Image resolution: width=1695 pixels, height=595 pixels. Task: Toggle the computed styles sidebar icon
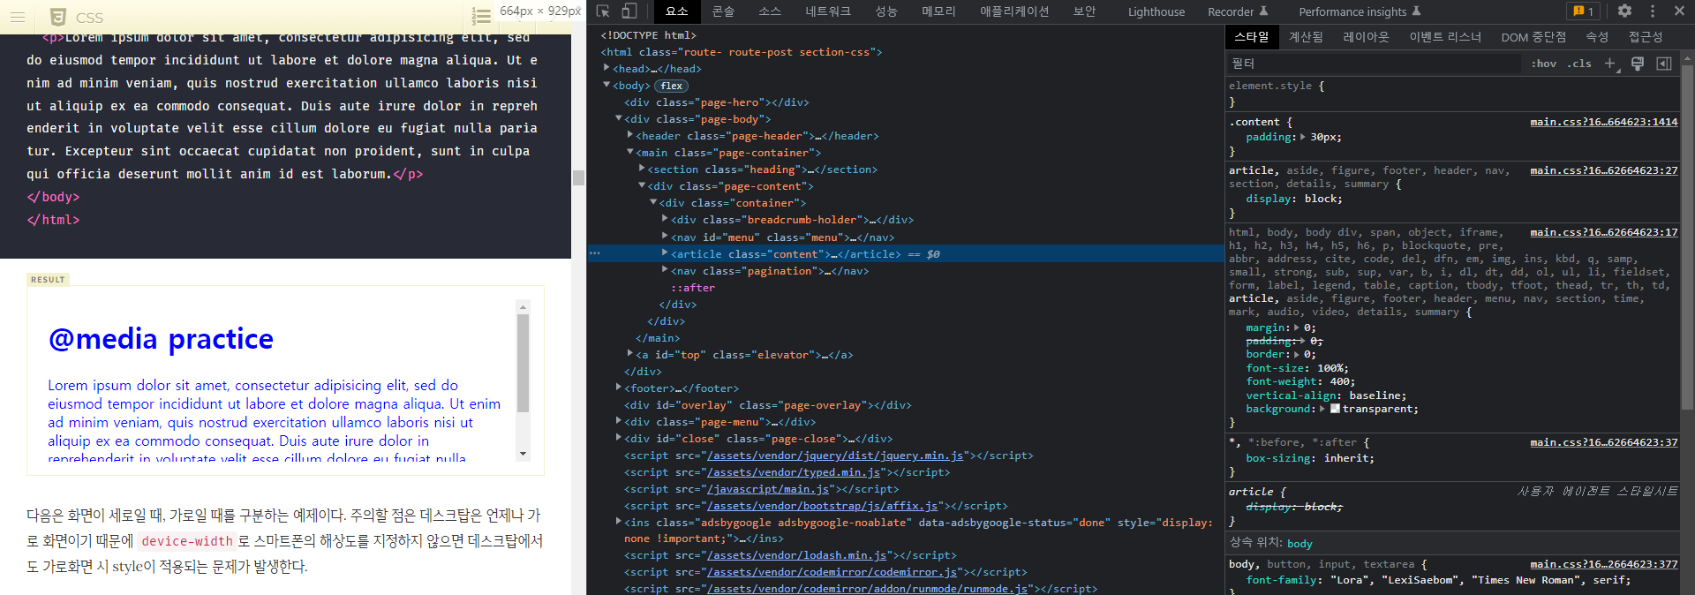[x=1664, y=64]
